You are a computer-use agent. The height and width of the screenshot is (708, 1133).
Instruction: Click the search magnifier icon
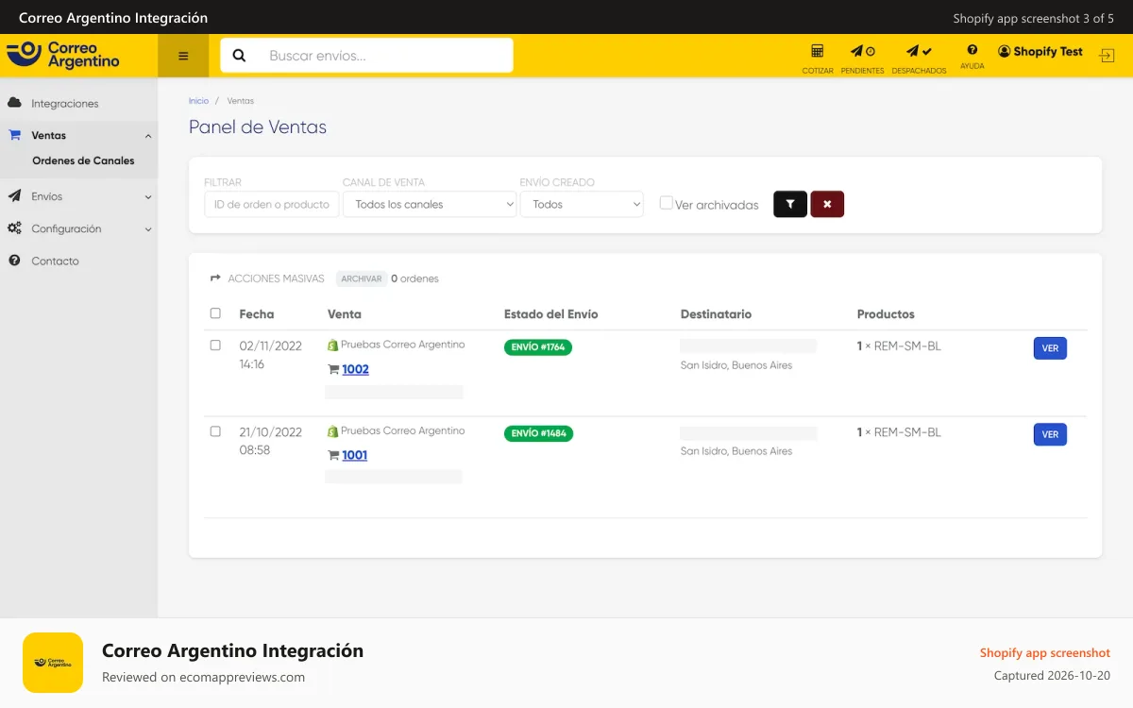[x=239, y=56]
